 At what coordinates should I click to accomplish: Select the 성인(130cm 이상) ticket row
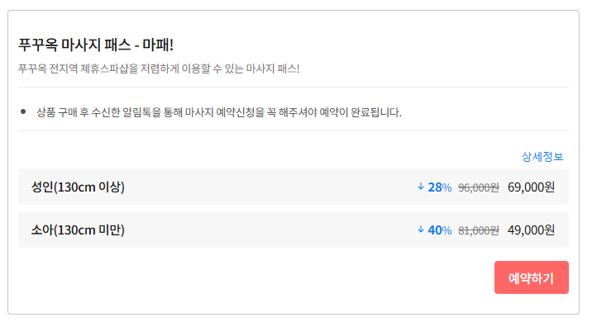pos(294,187)
